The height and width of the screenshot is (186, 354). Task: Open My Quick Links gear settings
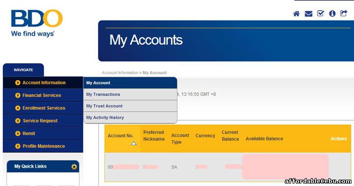pyautogui.click(x=74, y=166)
